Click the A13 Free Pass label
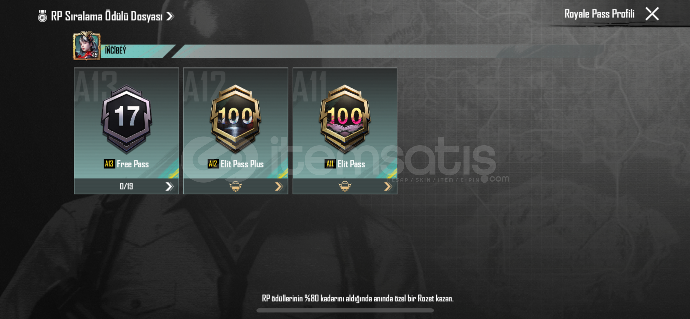This screenshot has width=690, height=319. (126, 164)
